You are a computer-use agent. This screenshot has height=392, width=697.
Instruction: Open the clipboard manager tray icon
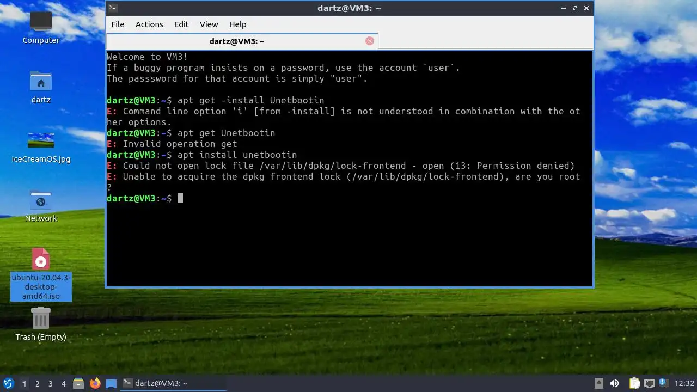click(x=635, y=383)
